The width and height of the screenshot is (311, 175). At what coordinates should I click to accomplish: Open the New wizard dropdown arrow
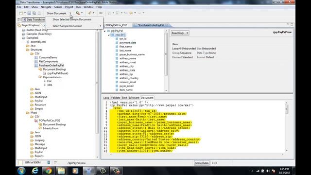[25, 13]
